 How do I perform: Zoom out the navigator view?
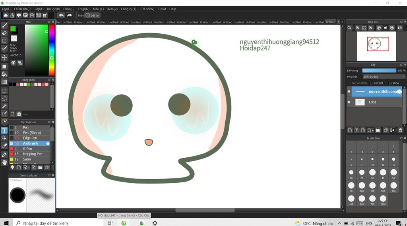click(x=371, y=28)
